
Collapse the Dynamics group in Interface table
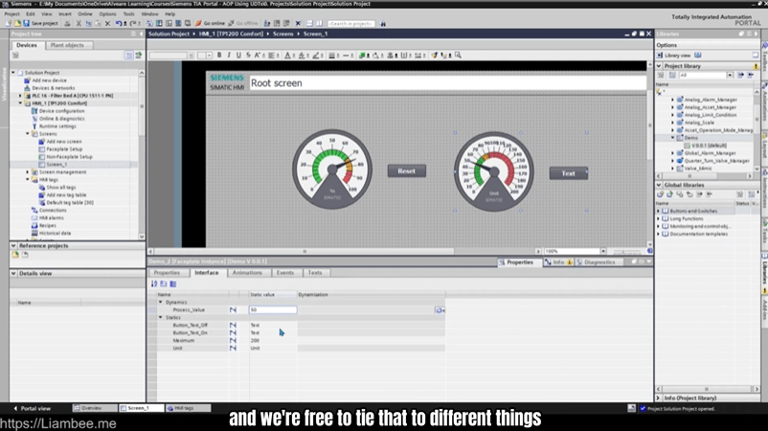161,302
